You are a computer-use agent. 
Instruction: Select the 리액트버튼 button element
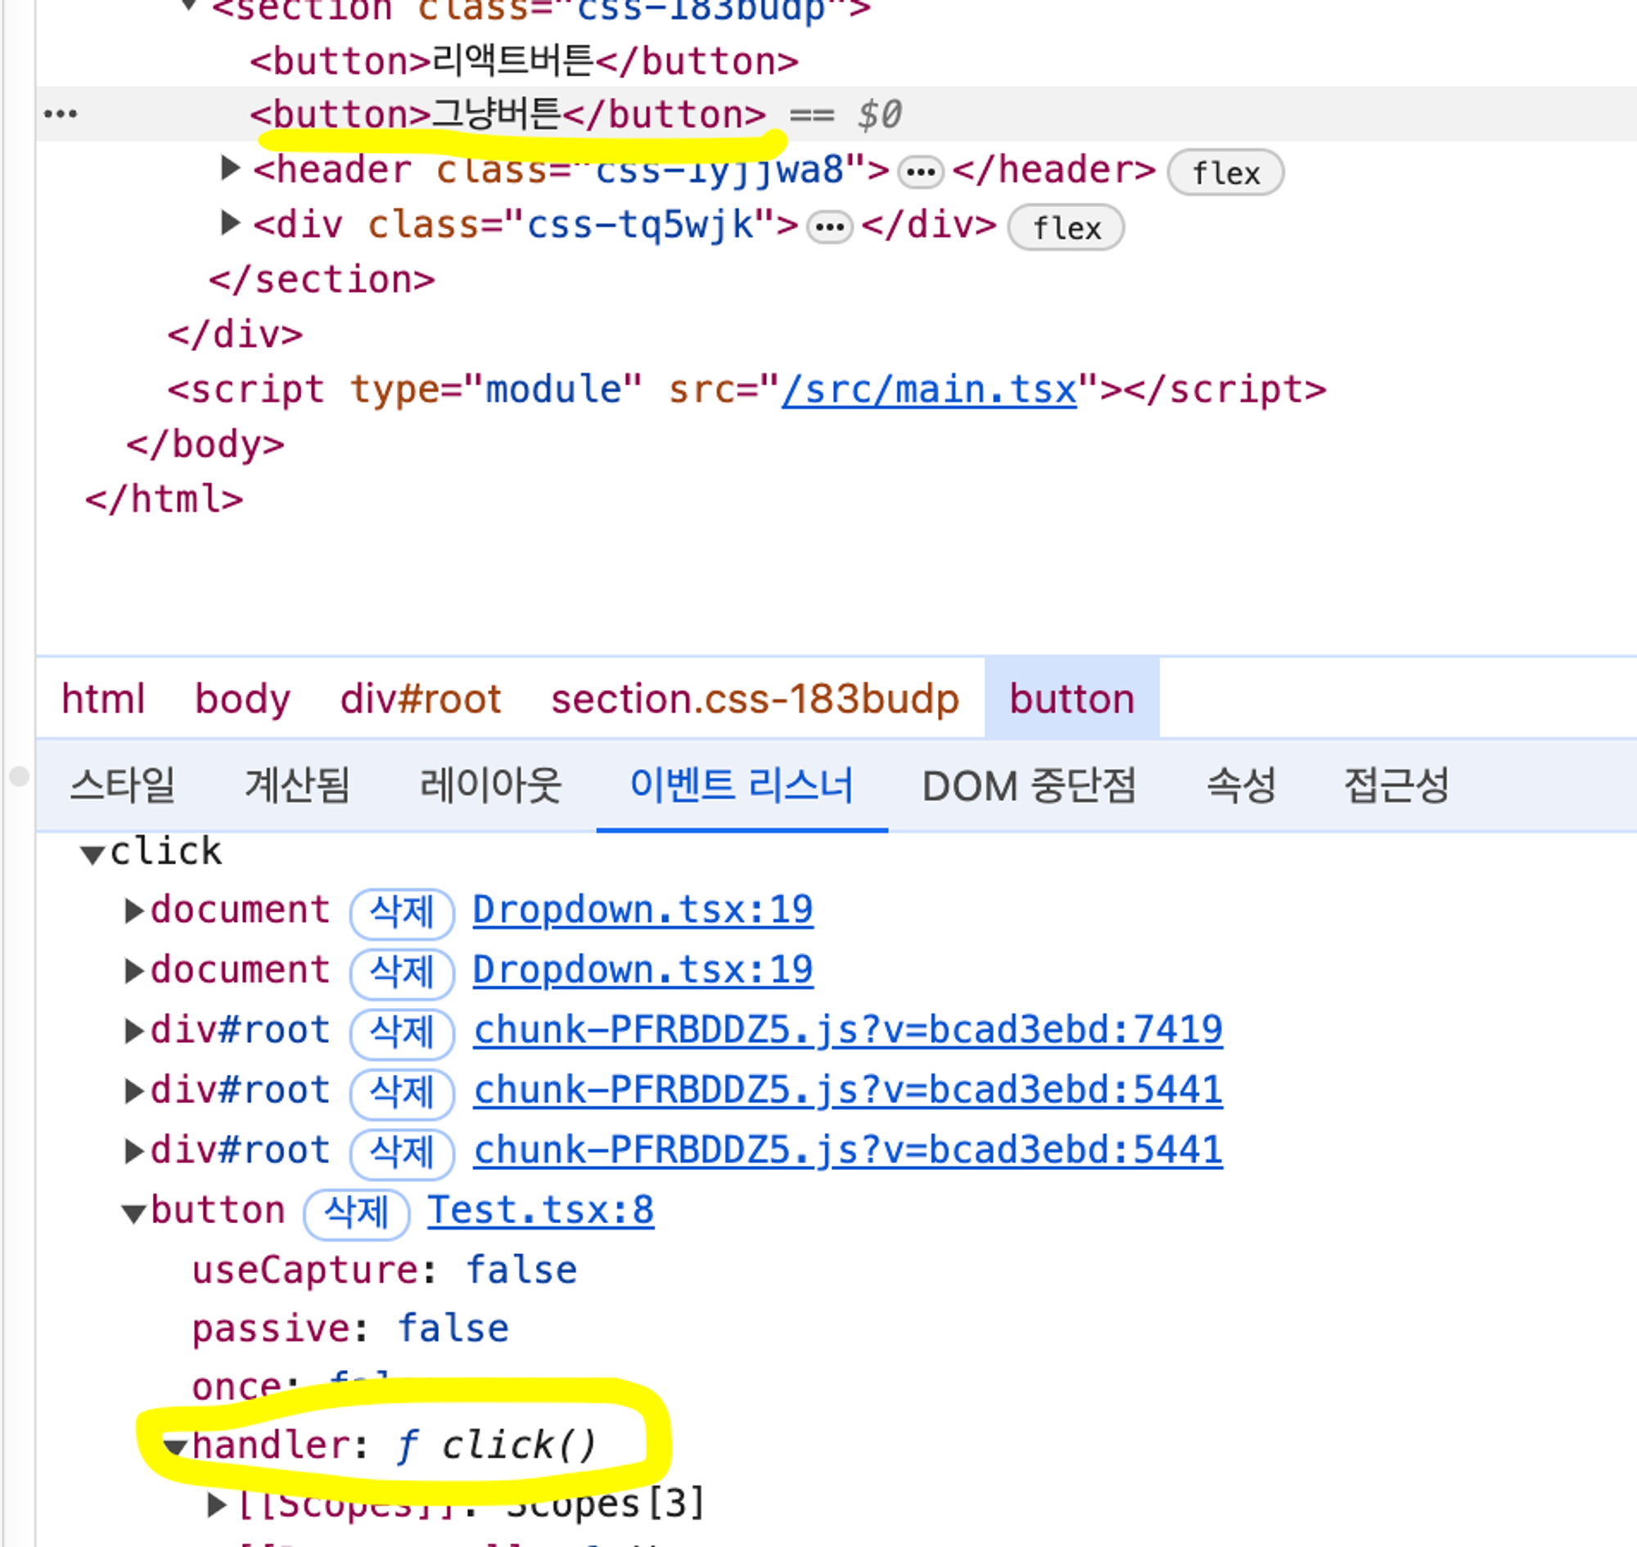coord(524,61)
